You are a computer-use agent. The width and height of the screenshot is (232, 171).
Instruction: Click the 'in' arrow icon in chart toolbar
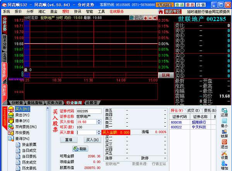146,18
